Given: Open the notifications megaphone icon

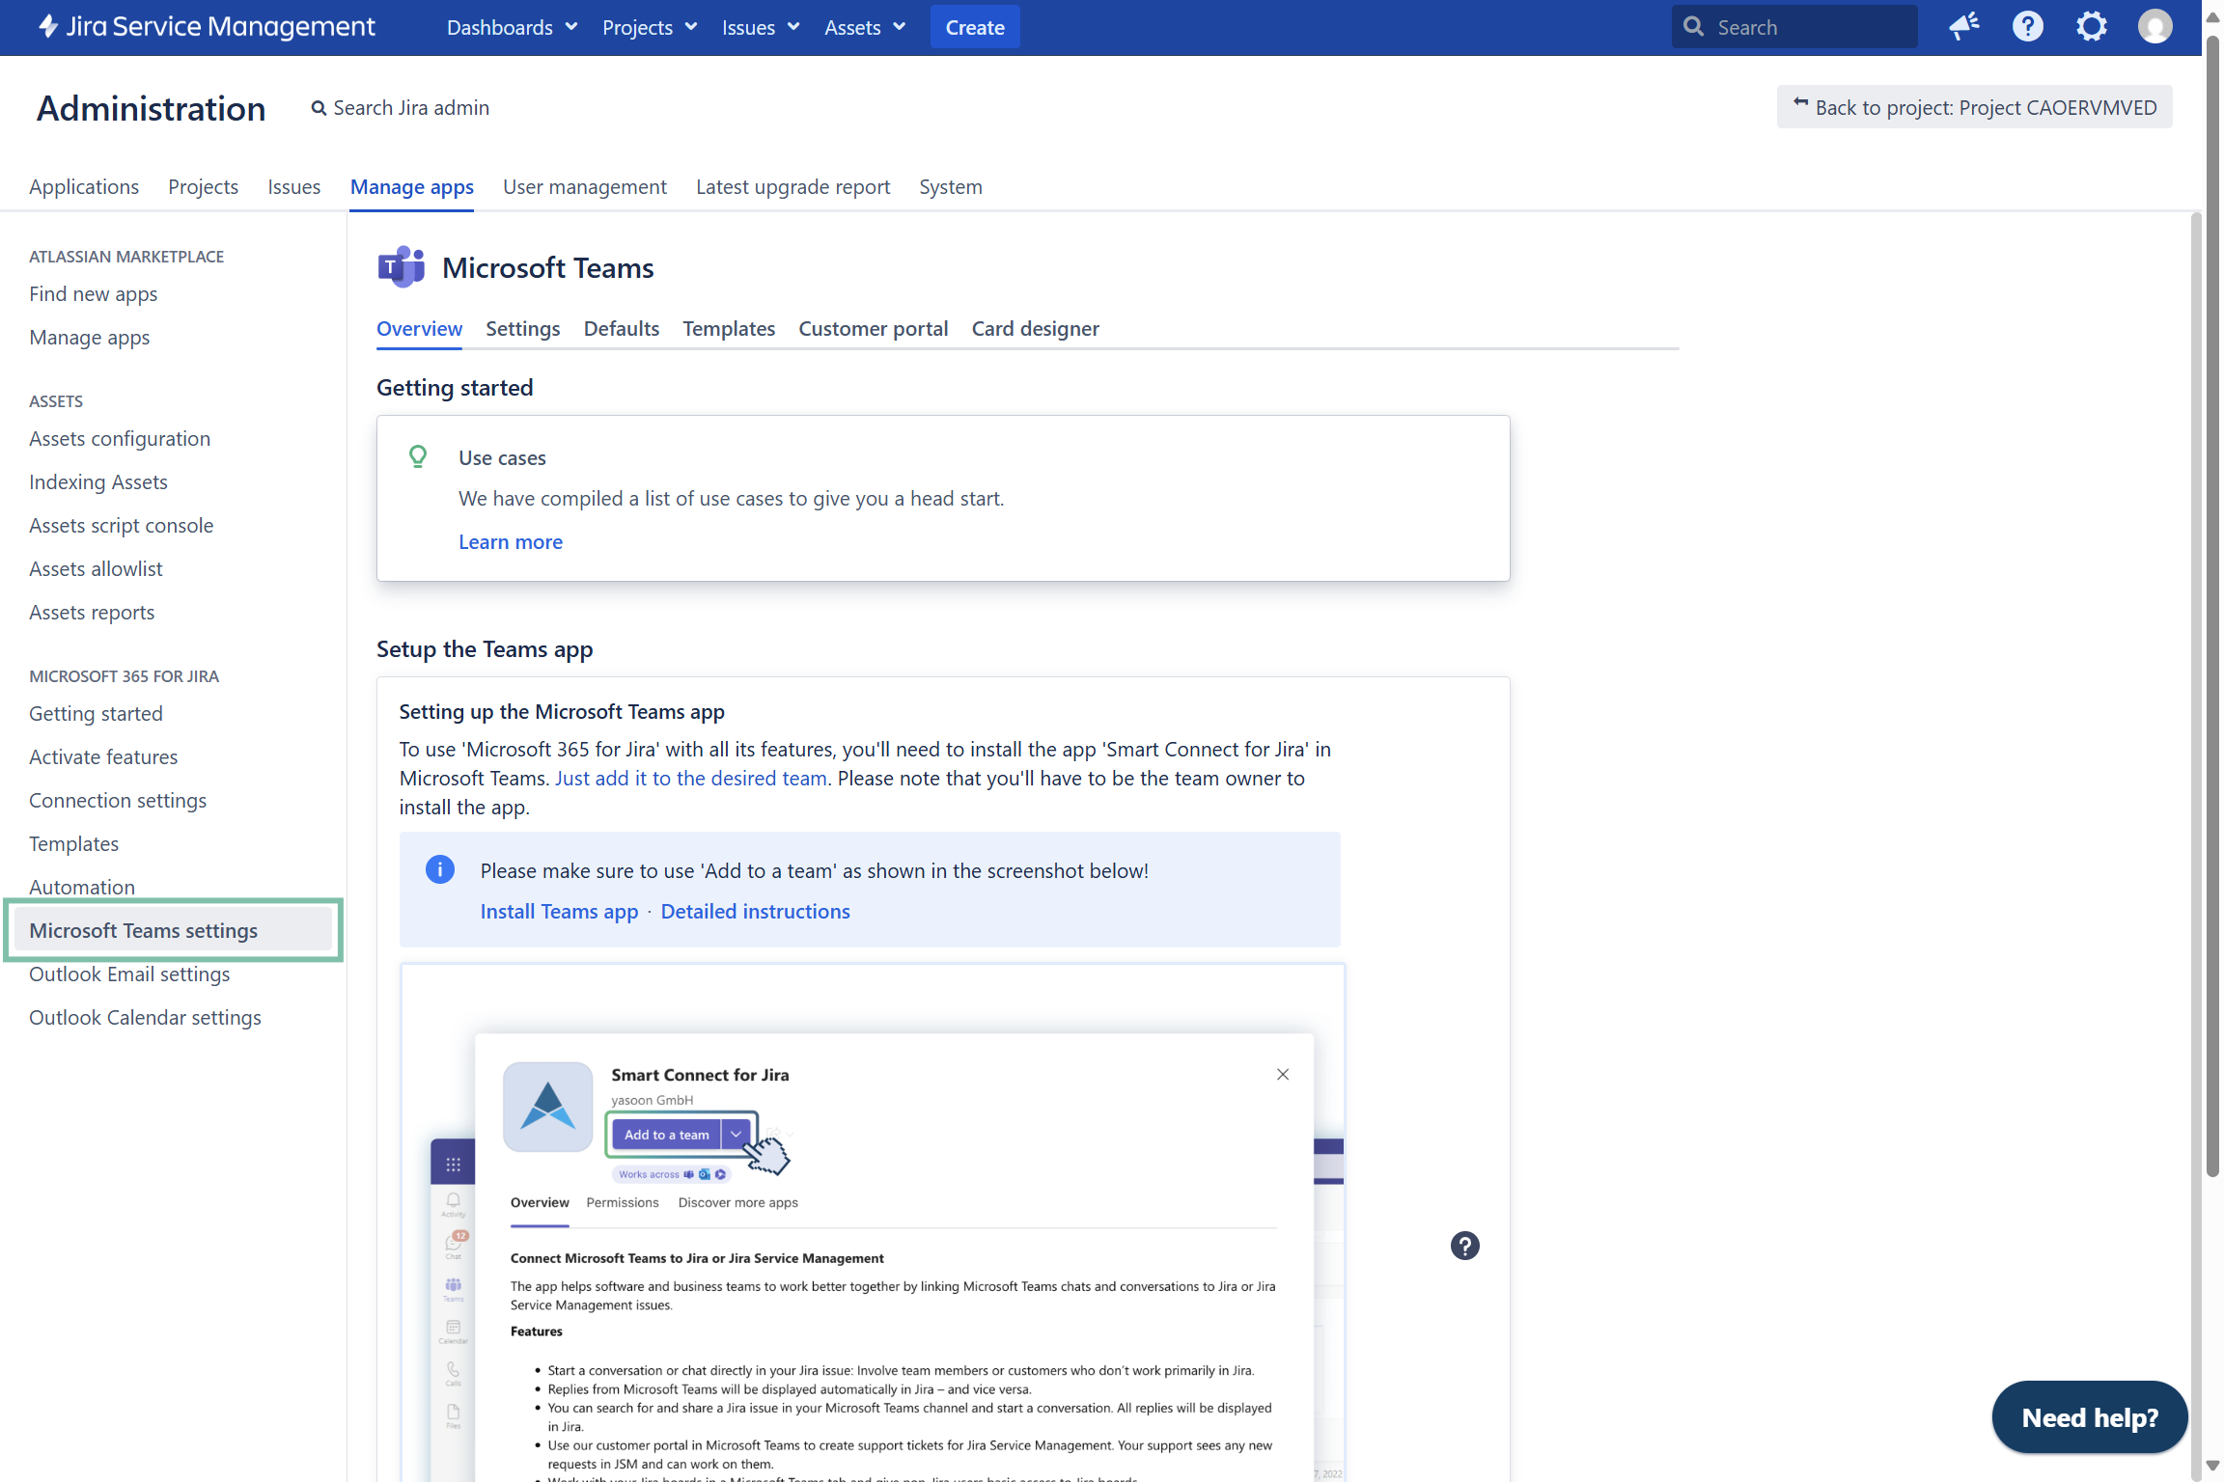Looking at the screenshot, I should pyautogui.click(x=1963, y=27).
